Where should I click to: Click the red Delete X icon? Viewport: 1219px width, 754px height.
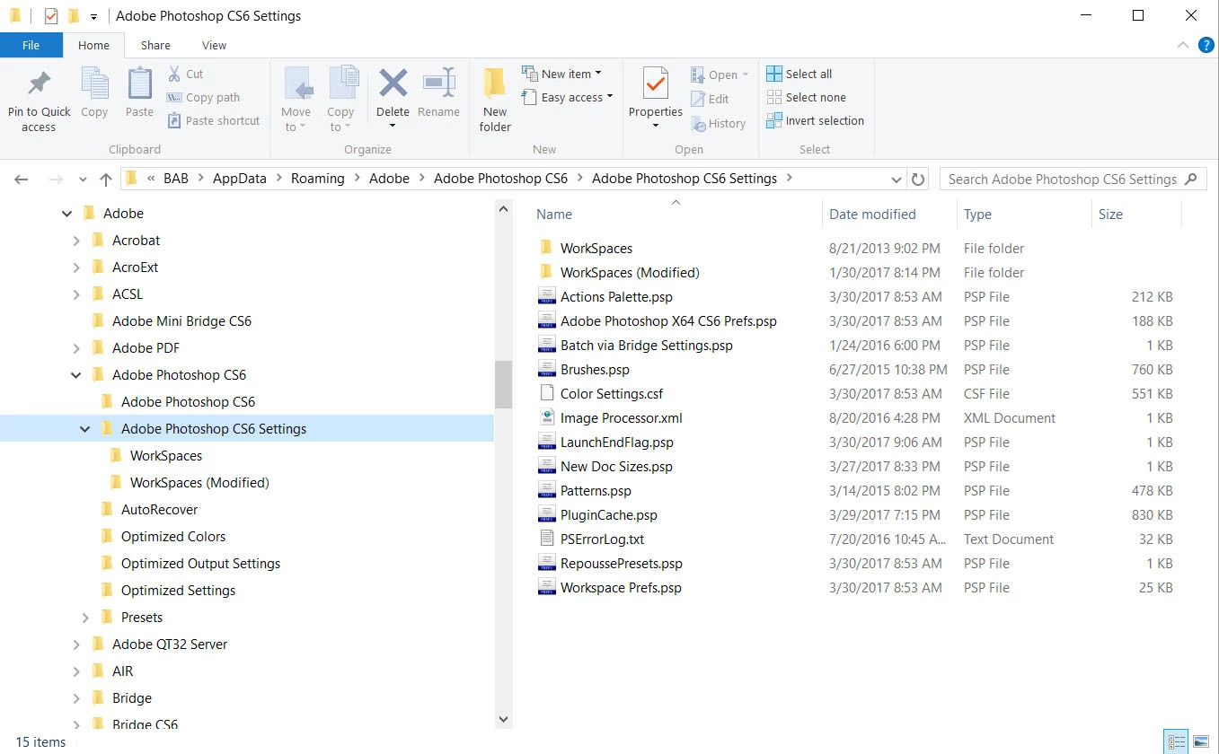pyautogui.click(x=393, y=83)
